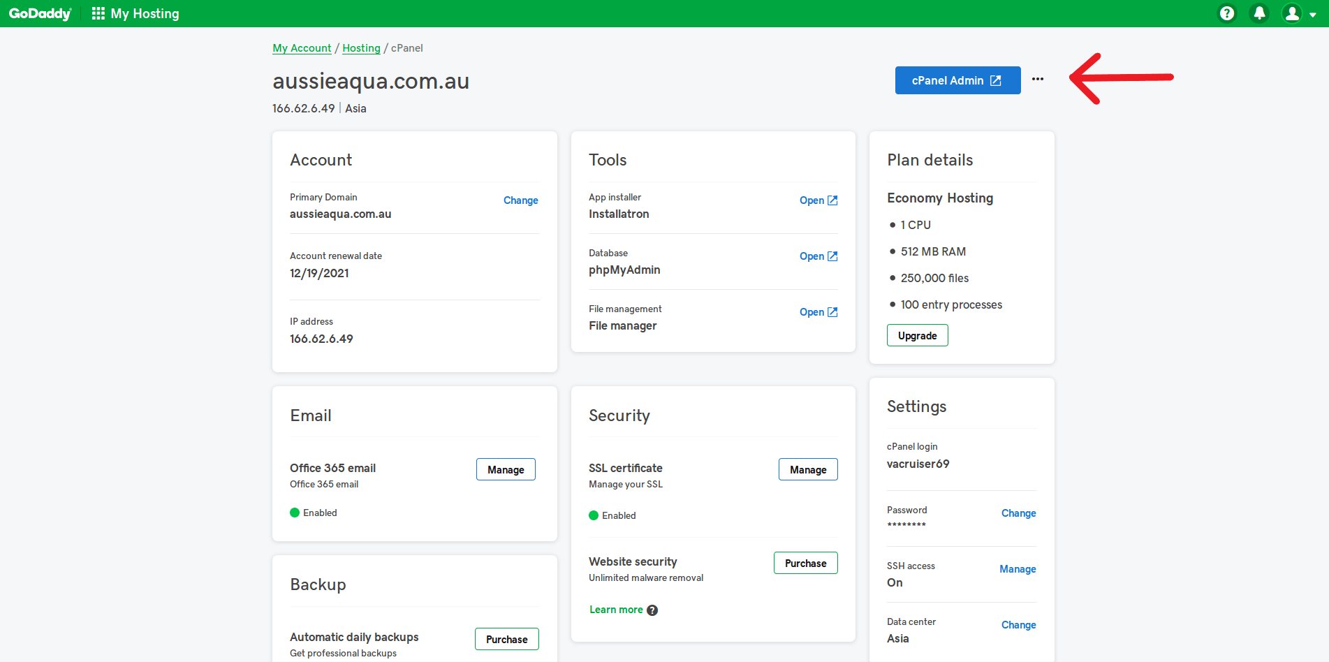
Task: Select the cPanel login vacruiser69
Action: click(x=918, y=464)
